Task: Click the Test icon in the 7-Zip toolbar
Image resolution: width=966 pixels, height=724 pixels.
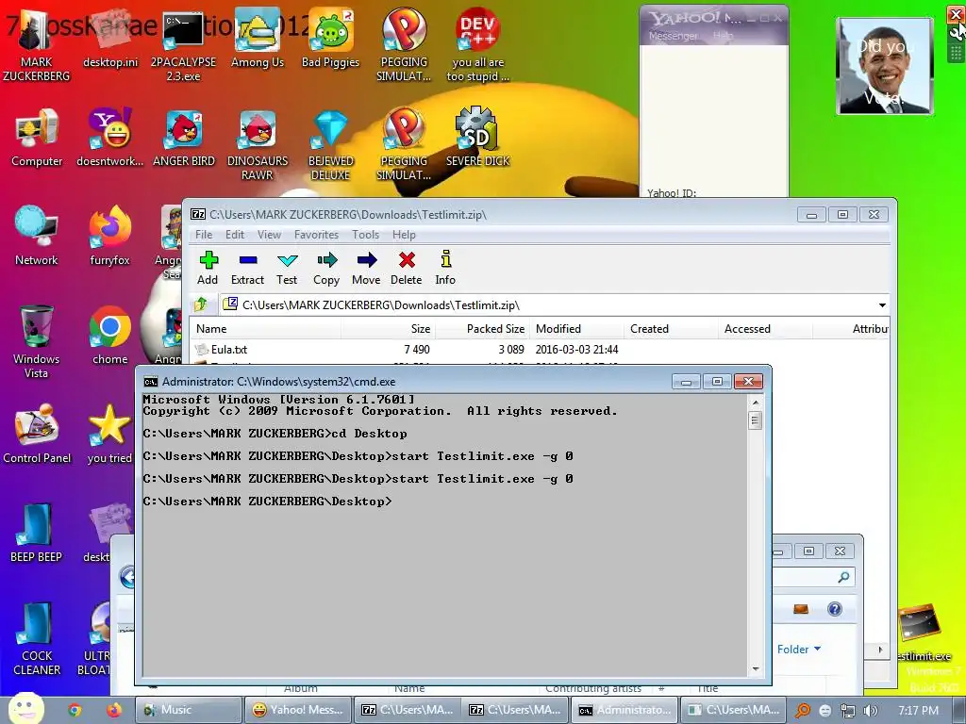Action: [x=287, y=268]
